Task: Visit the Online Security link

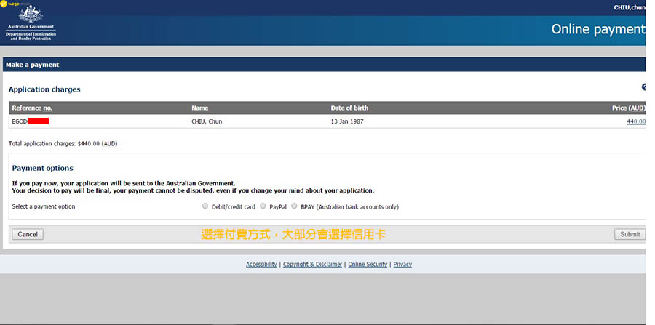Action: (368, 265)
